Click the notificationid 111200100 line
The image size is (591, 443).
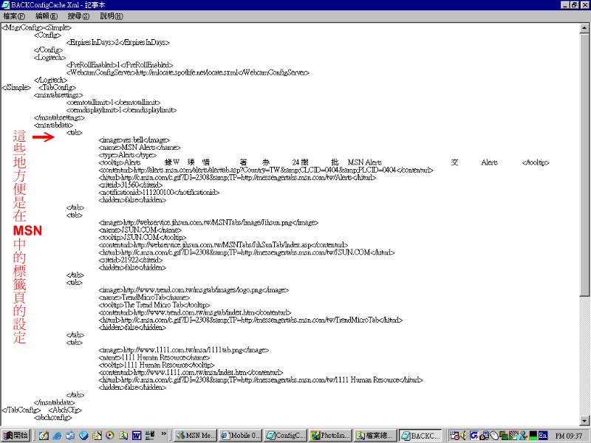coord(159,193)
